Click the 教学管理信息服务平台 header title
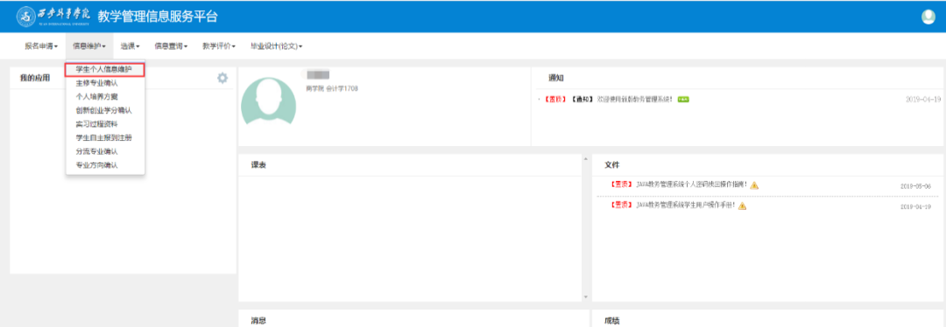This screenshot has width=946, height=327. (158, 17)
